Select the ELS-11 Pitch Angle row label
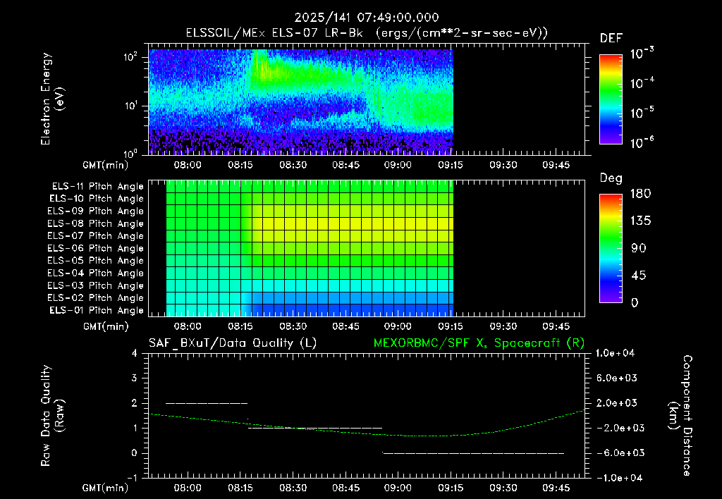The height and width of the screenshot is (499, 722). 97,187
